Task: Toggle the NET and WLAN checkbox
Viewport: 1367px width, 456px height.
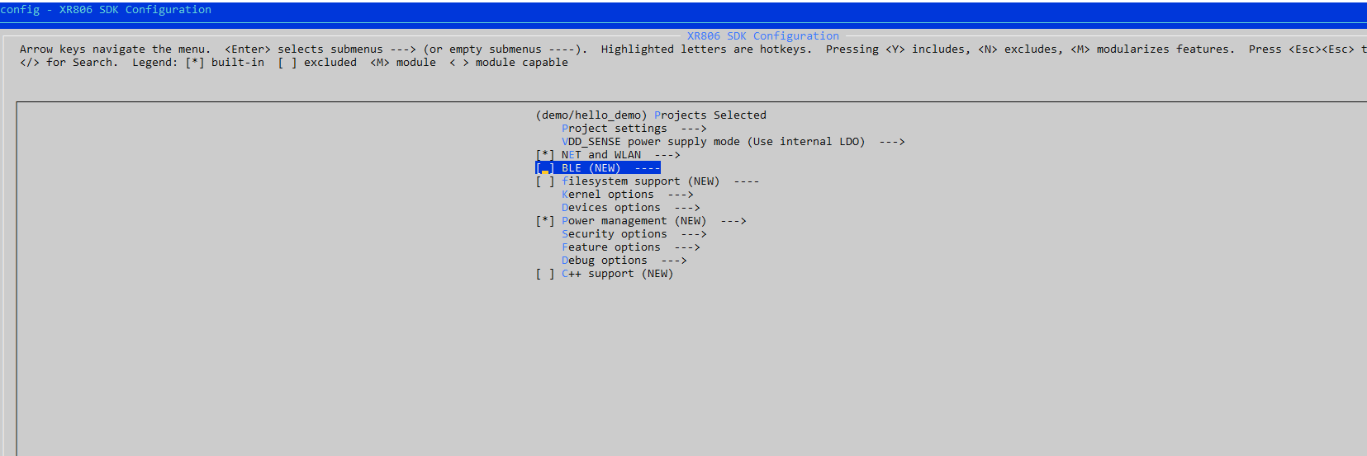Action: pyautogui.click(x=545, y=155)
